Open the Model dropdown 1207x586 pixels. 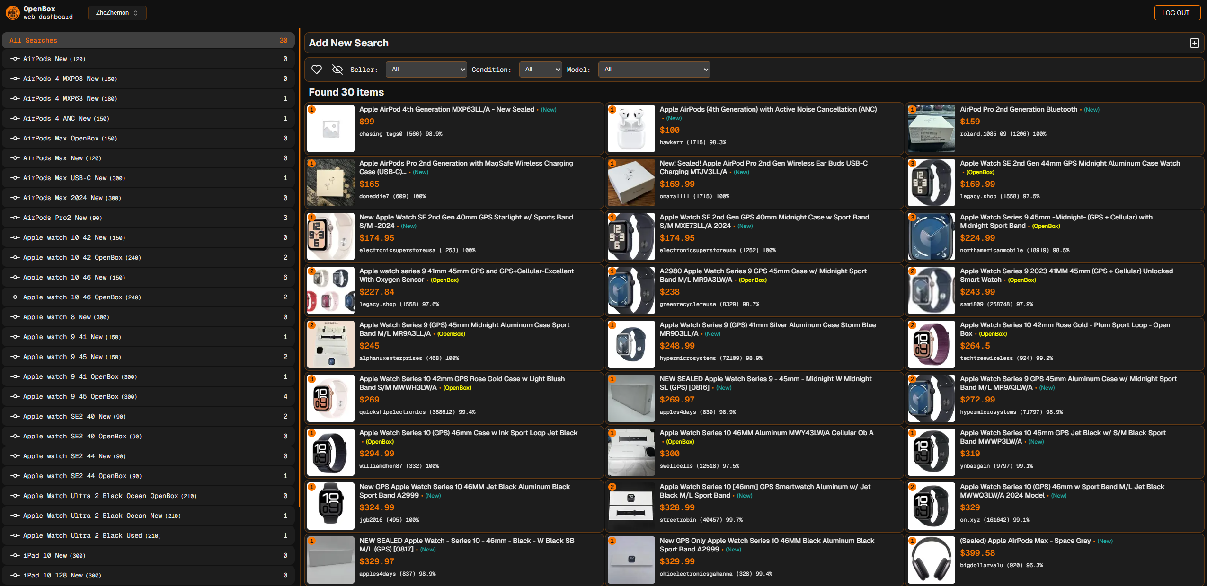tap(654, 70)
